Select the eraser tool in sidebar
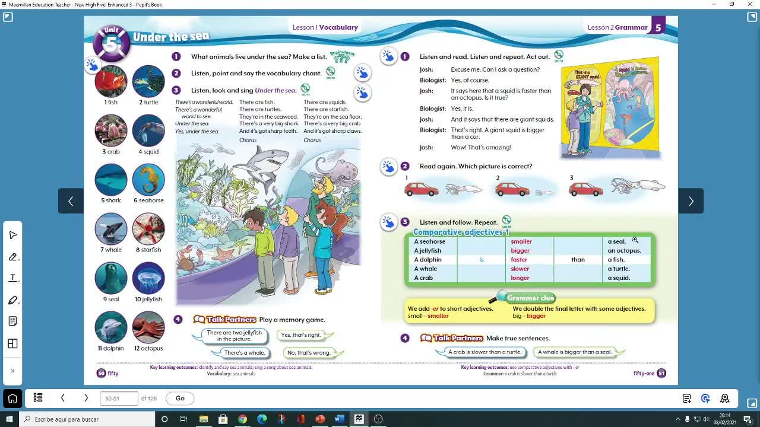This screenshot has height=427, width=760. pos(12,257)
